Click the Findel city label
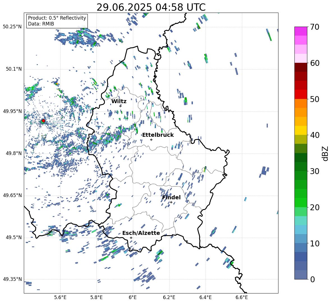The image size is (332, 303). (171, 197)
